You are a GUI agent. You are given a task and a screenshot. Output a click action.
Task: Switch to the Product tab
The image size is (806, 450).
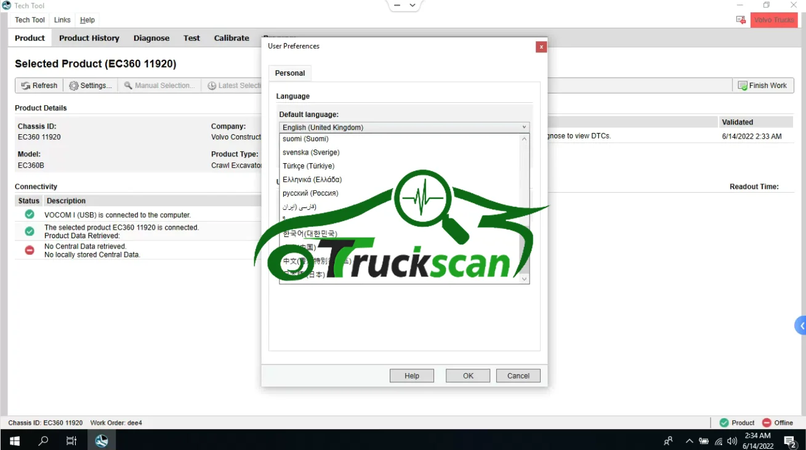point(30,38)
